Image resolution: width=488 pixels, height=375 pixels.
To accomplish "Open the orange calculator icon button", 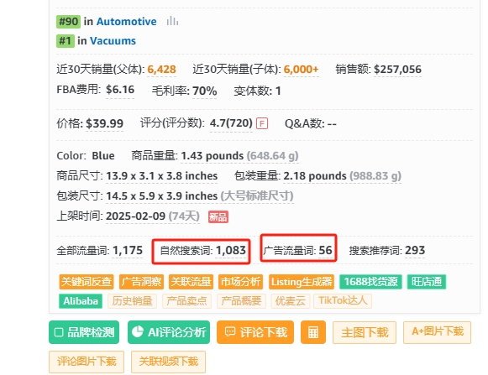I will click(x=313, y=332).
